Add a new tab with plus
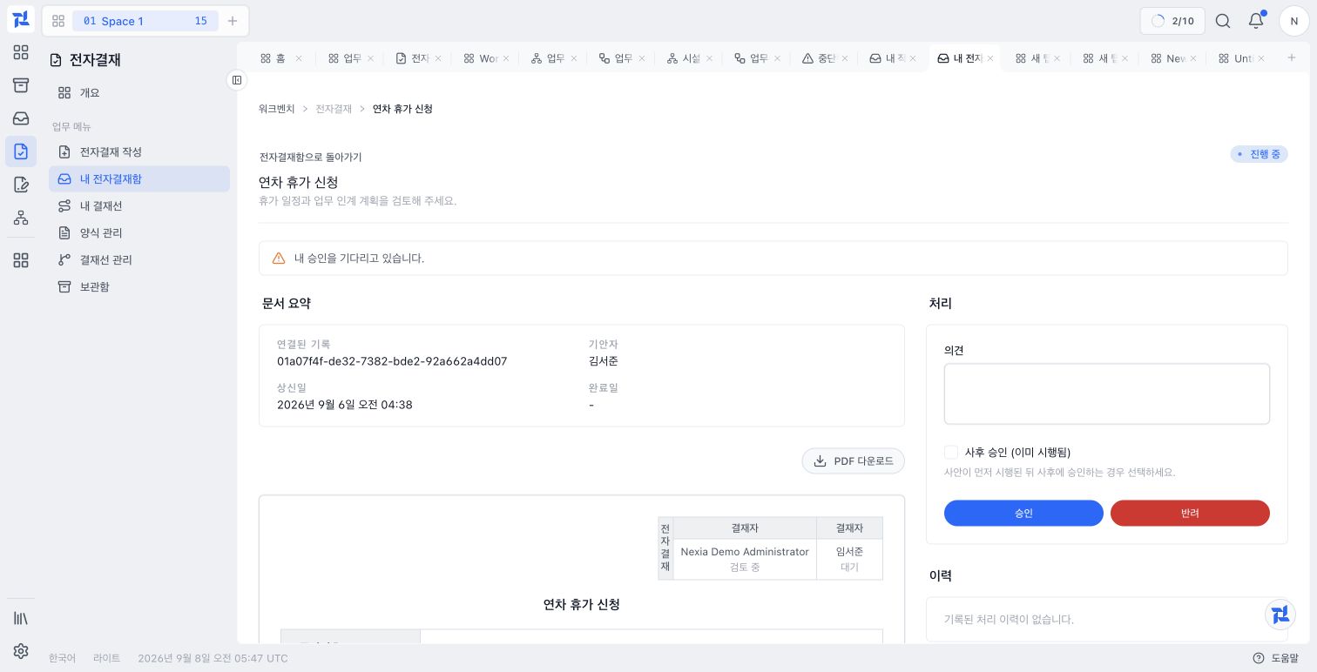 (1292, 57)
